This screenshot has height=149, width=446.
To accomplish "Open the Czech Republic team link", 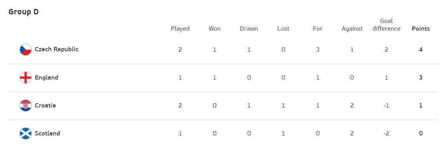I will [x=57, y=49].
